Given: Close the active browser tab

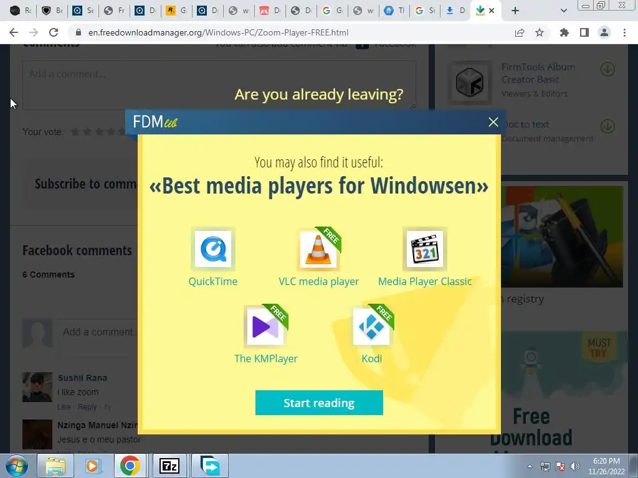Looking at the screenshot, I should [492, 11].
